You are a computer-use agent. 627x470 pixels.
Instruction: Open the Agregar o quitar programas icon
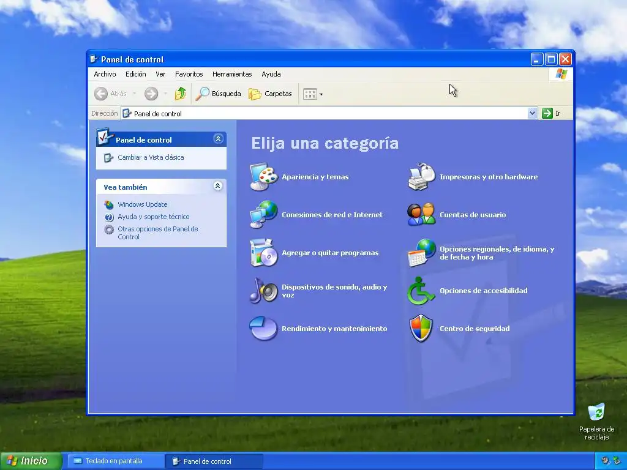pyautogui.click(x=263, y=253)
